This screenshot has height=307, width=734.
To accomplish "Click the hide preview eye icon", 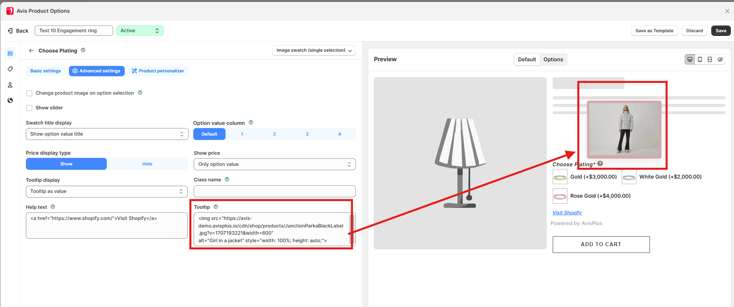I will point(720,59).
